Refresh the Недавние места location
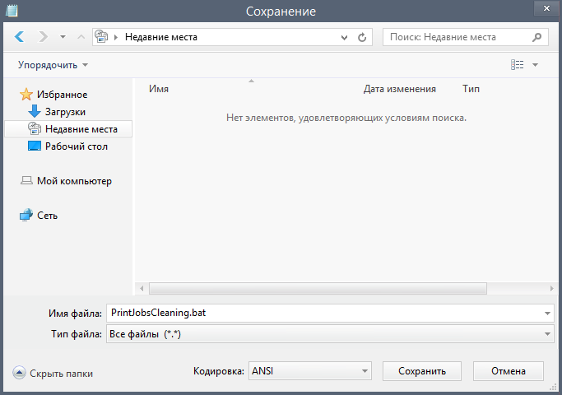The width and height of the screenshot is (562, 395). (362, 37)
